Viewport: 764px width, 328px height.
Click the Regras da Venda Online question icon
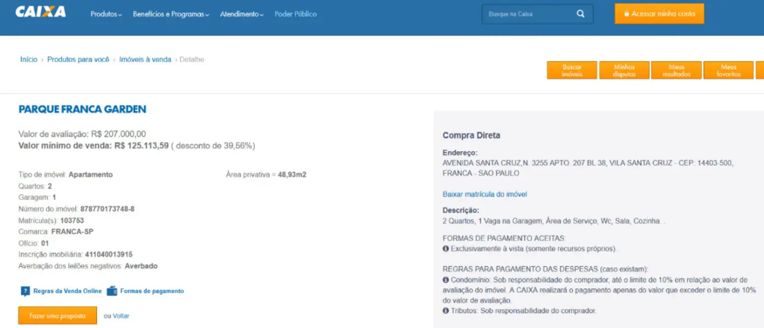click(x=25, y=291)
